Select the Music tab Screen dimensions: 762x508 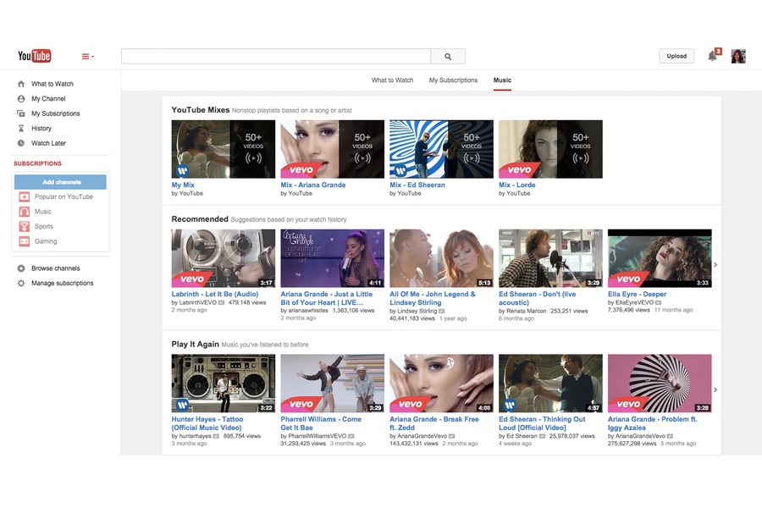[x=502, y=80]
